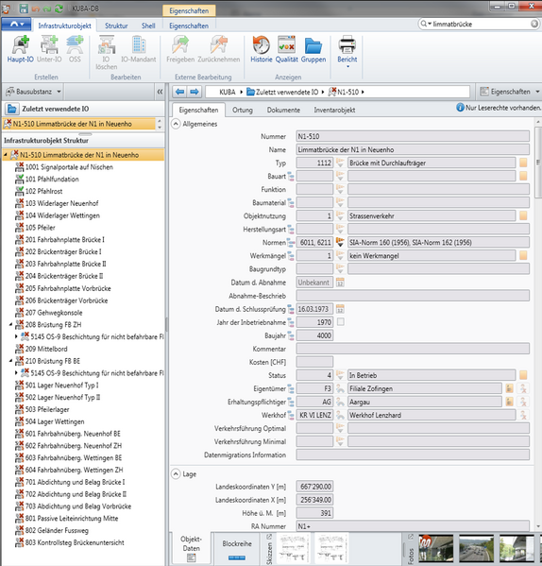The image size is (542, 566).
Task: Navigate back with the left arrow
Action: (180, 92)
